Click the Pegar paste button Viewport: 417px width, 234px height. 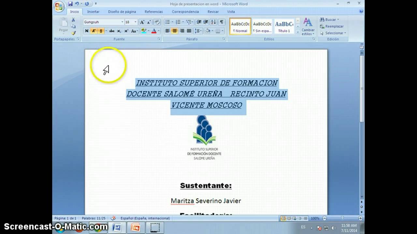[63, 26]
